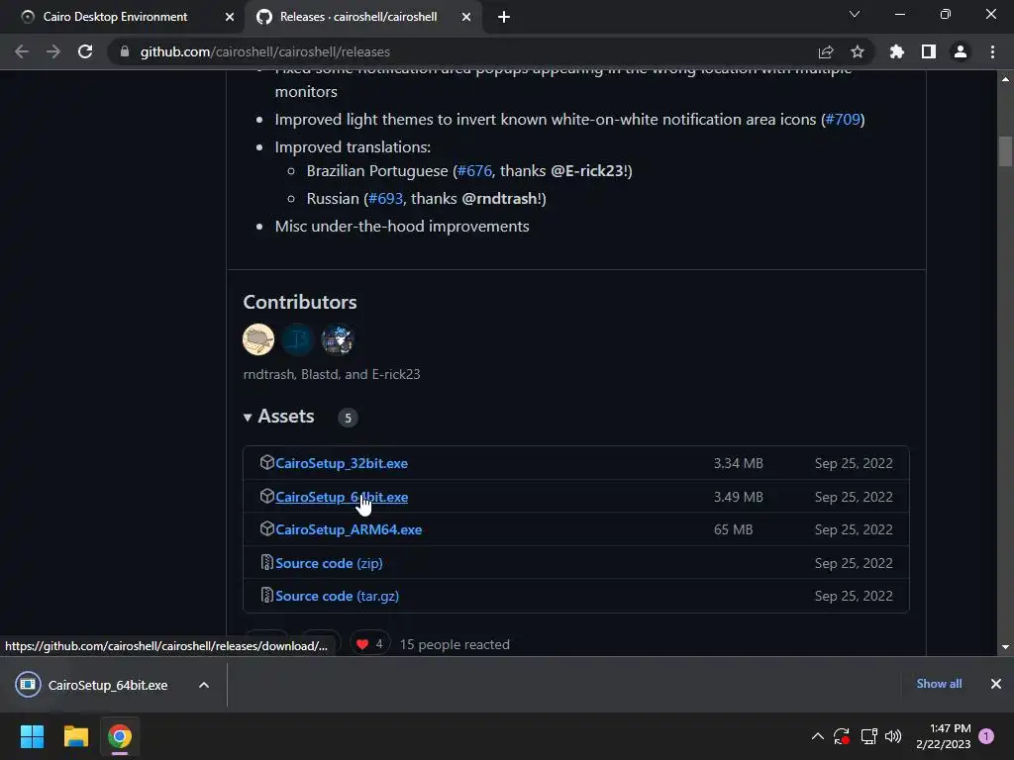Screen dimensions: 1014x760
Task: Reload the GitHub releases page
Action: (x=85, y=51)
